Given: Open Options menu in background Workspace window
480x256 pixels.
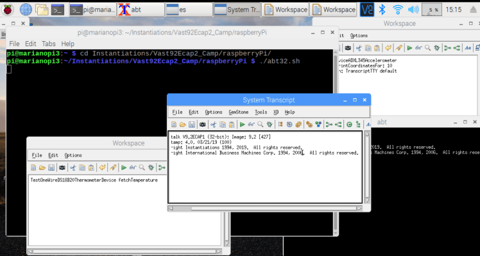Looking at the screenshot, I should tap(359, 35).
